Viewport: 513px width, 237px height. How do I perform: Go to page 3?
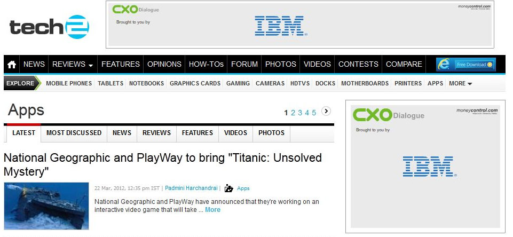[x=299, y=113]
